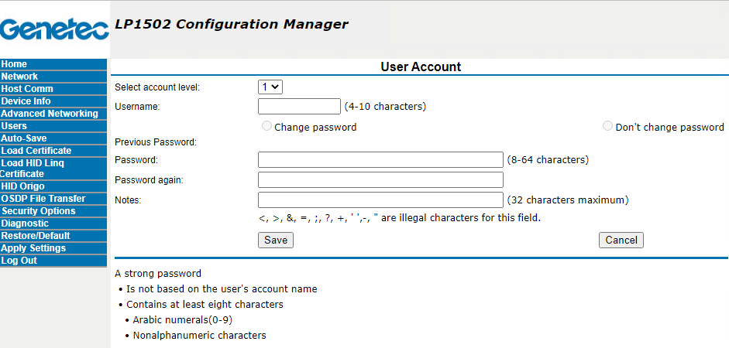This screenshot has width=729, height=348.
Task: Open the account level dropdown
Action: [270, 87]
